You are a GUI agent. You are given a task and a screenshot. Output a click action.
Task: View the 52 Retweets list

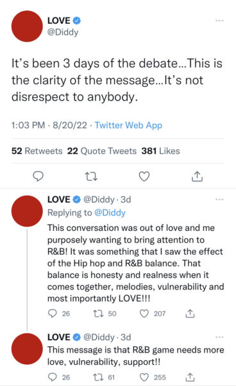37,151
